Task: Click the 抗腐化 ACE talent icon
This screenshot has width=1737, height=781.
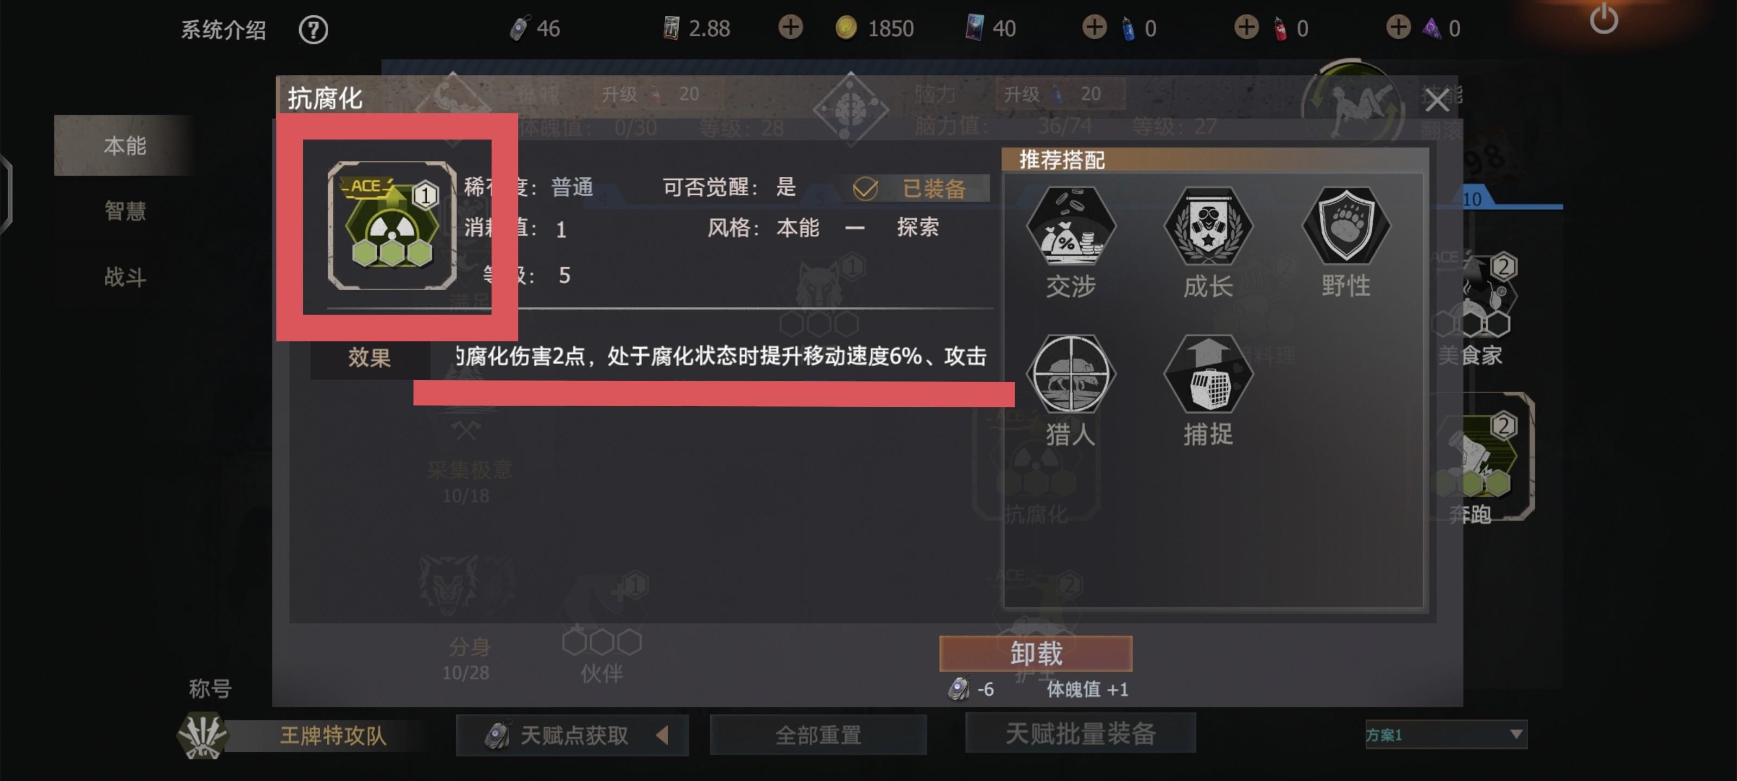Action: [x=392, y=226]
